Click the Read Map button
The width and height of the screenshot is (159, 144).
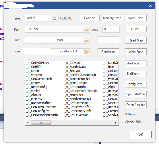click(x=136, y=40)
